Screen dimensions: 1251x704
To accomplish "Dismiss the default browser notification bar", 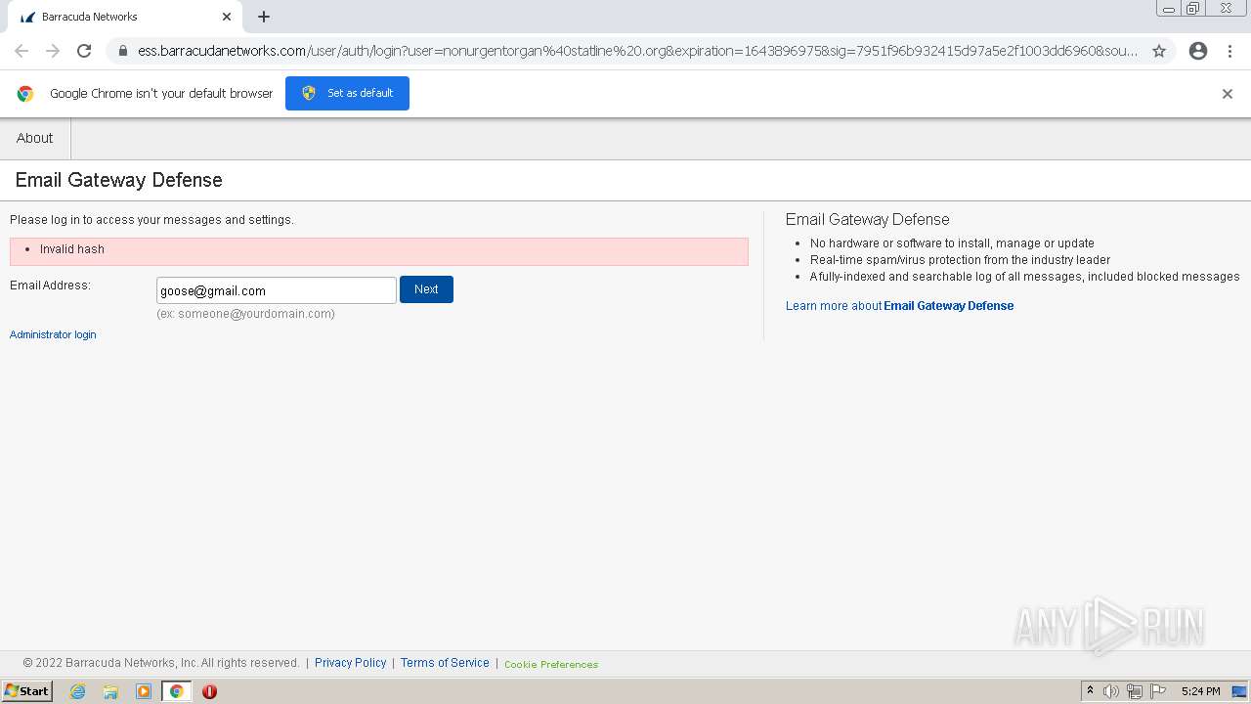I will click(1228, 94).
